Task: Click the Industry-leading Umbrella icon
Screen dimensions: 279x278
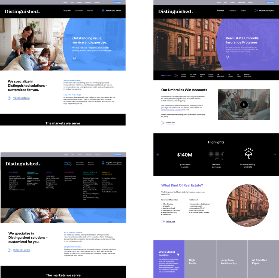Action: click(248, 153)
